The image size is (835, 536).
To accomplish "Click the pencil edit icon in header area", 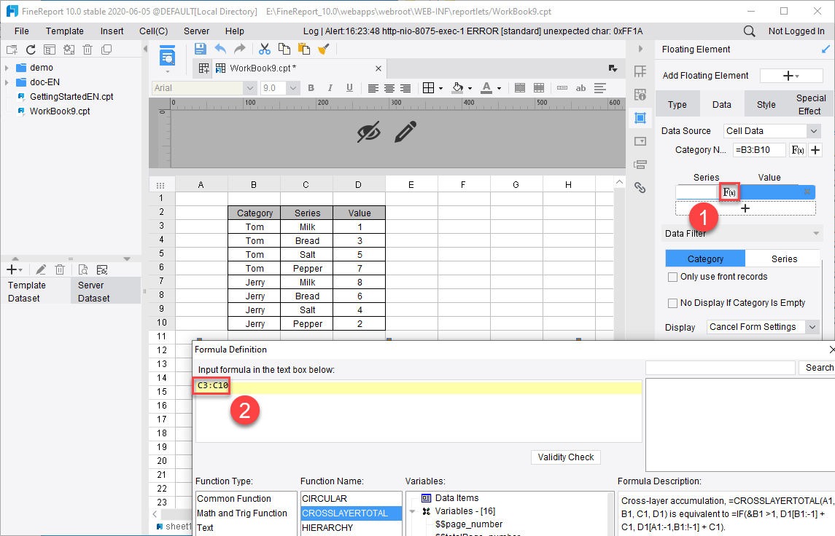I will click(x=405, y=132).
